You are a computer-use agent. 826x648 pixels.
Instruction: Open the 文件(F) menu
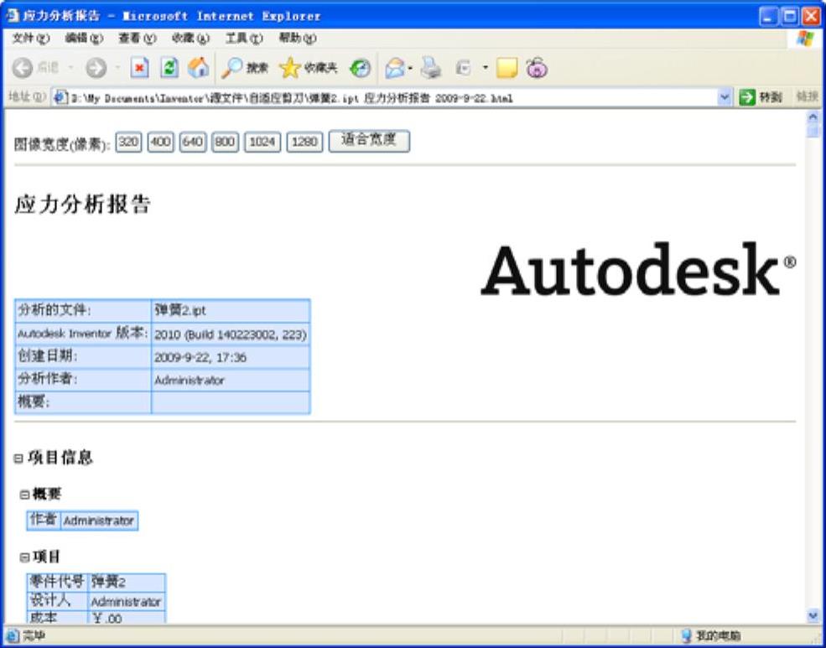(x=30, y=39)
